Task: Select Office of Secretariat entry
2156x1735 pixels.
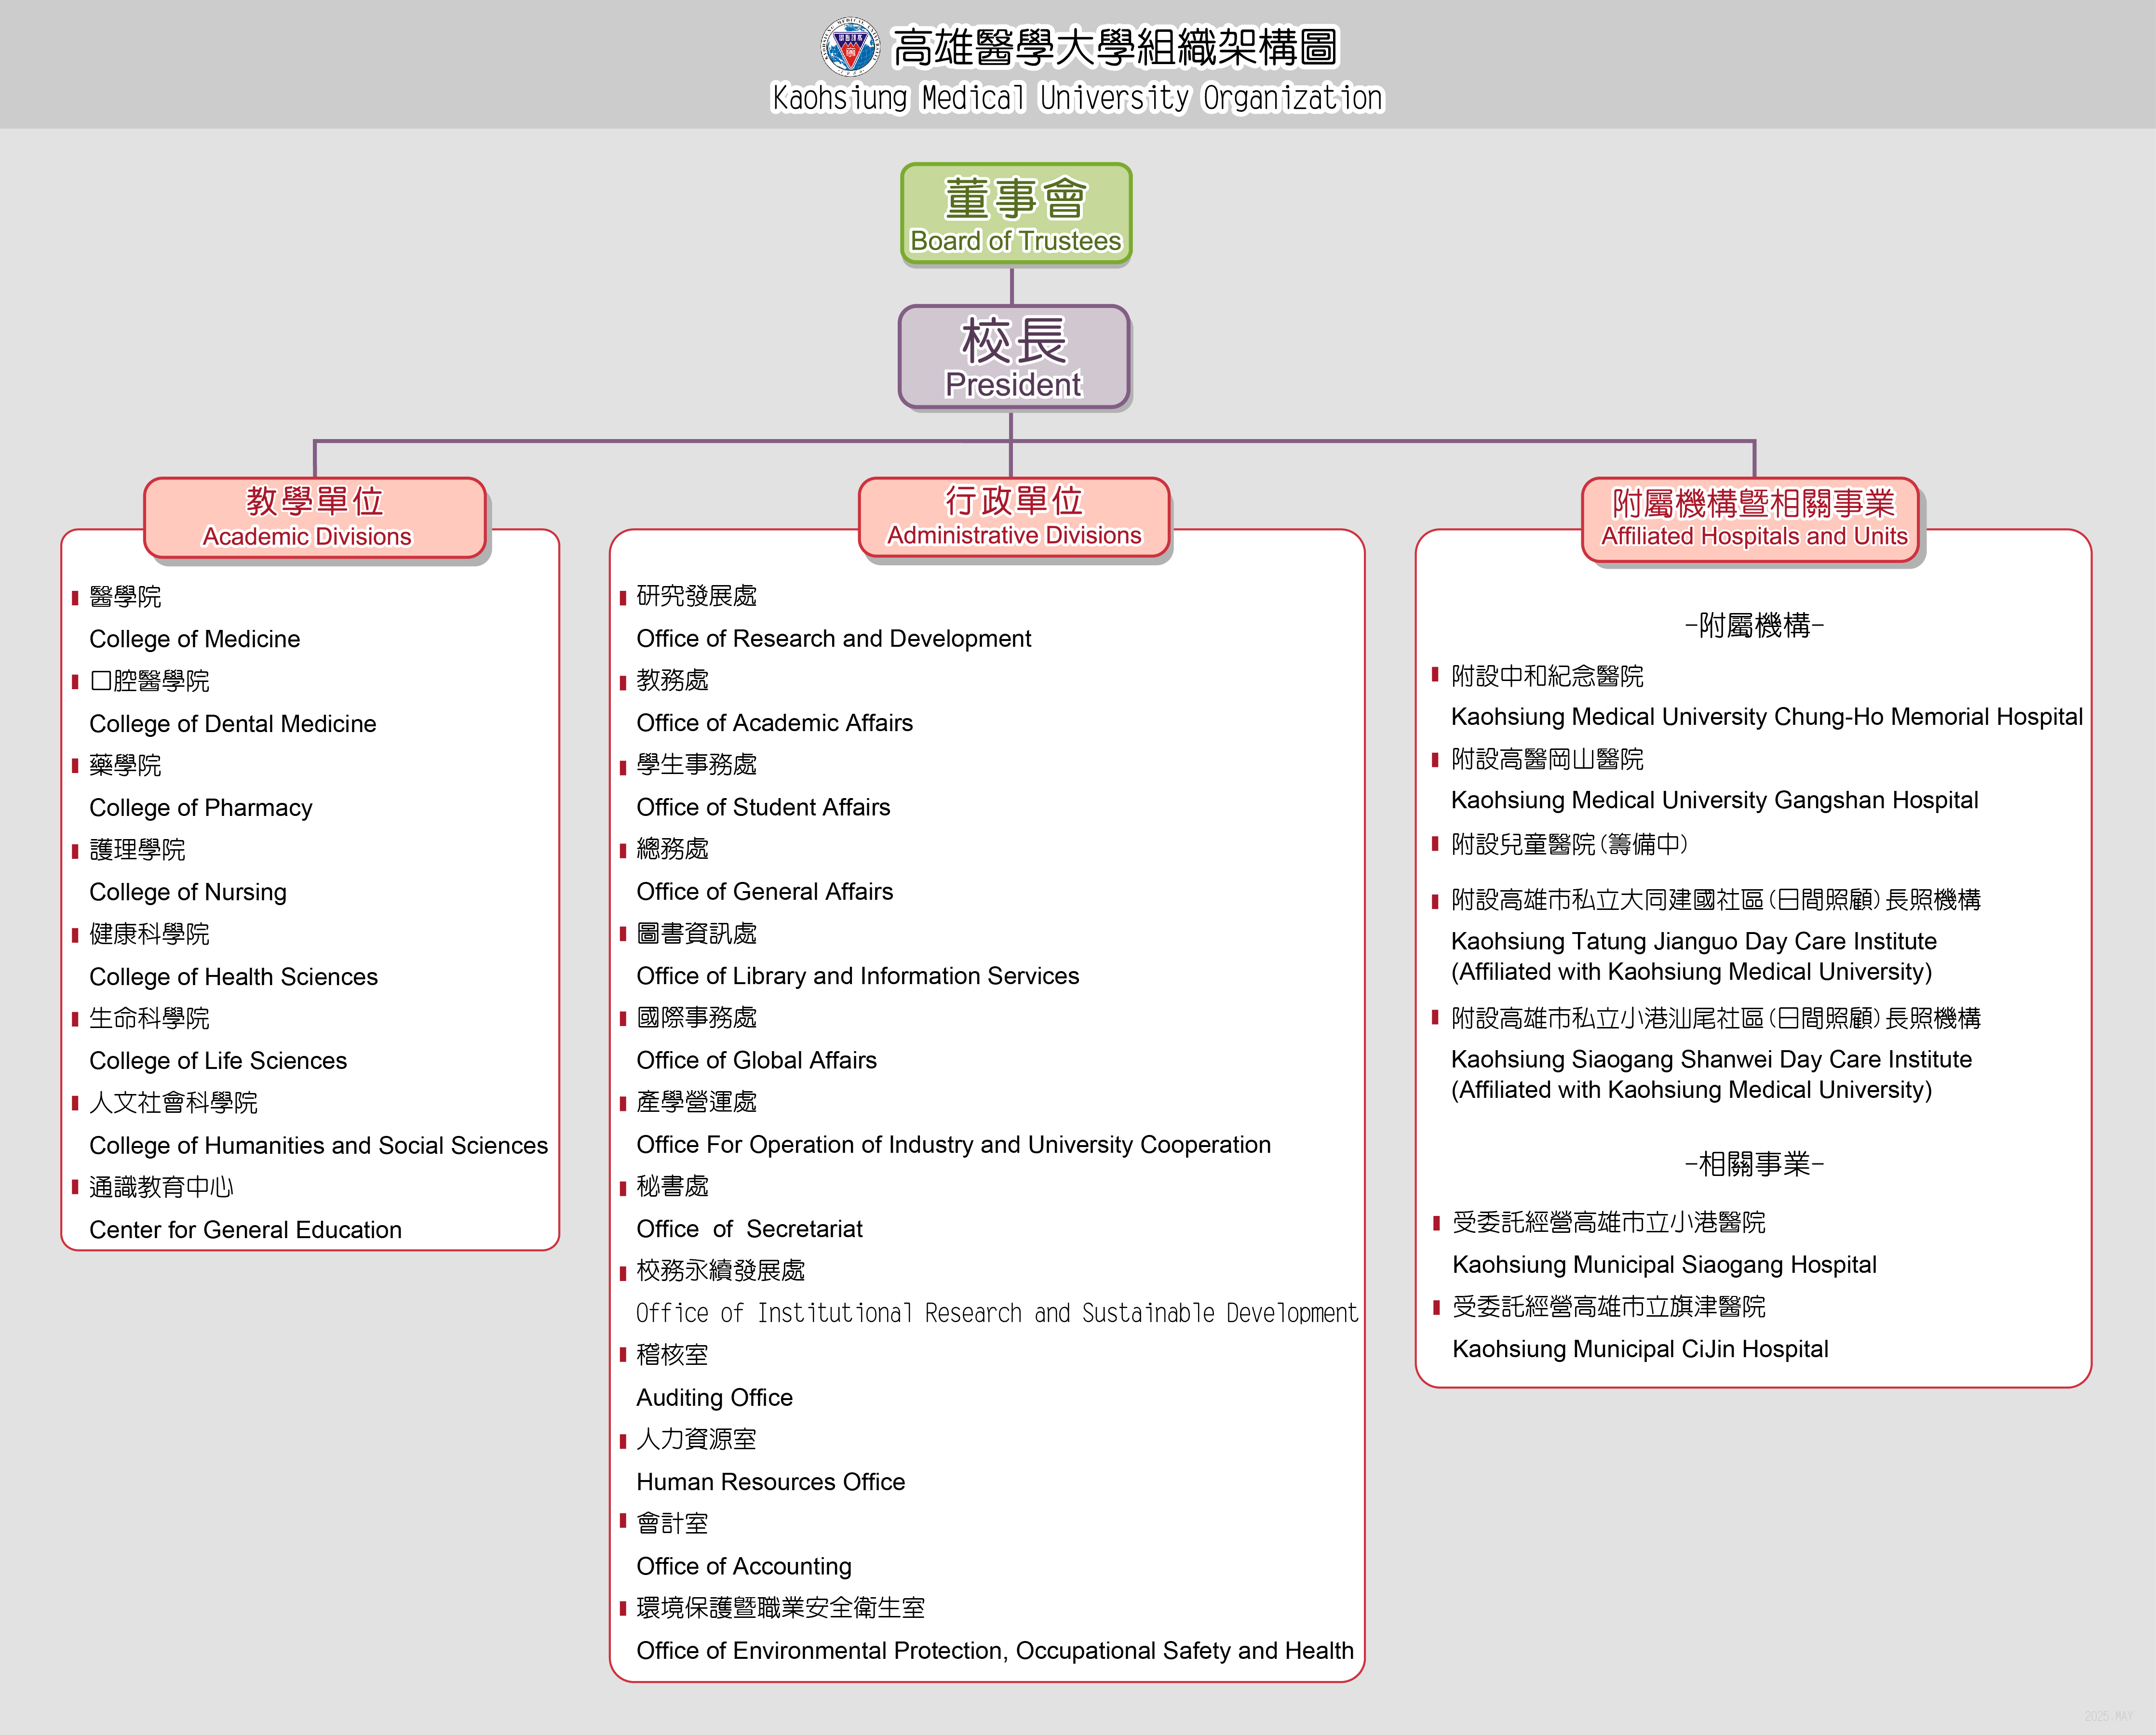Action: coord(749,1228)
